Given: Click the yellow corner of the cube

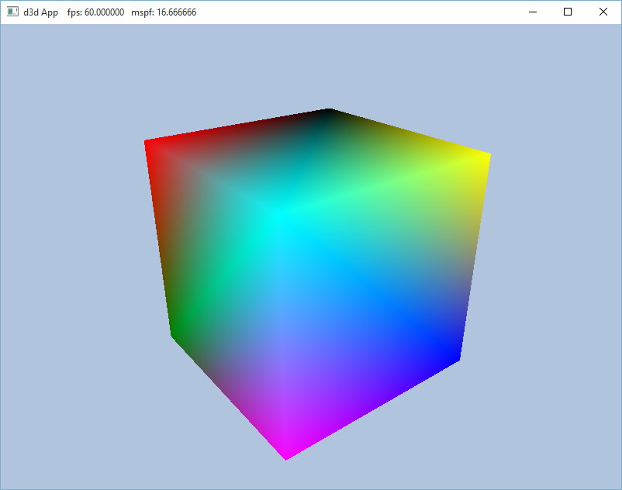Looking at the screenshot, I should pyautogui.click(x=484, y=158).
